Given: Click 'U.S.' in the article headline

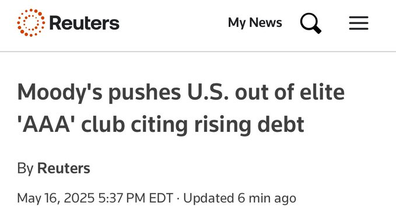Looking at the screenshot, I should click(208, 92).
